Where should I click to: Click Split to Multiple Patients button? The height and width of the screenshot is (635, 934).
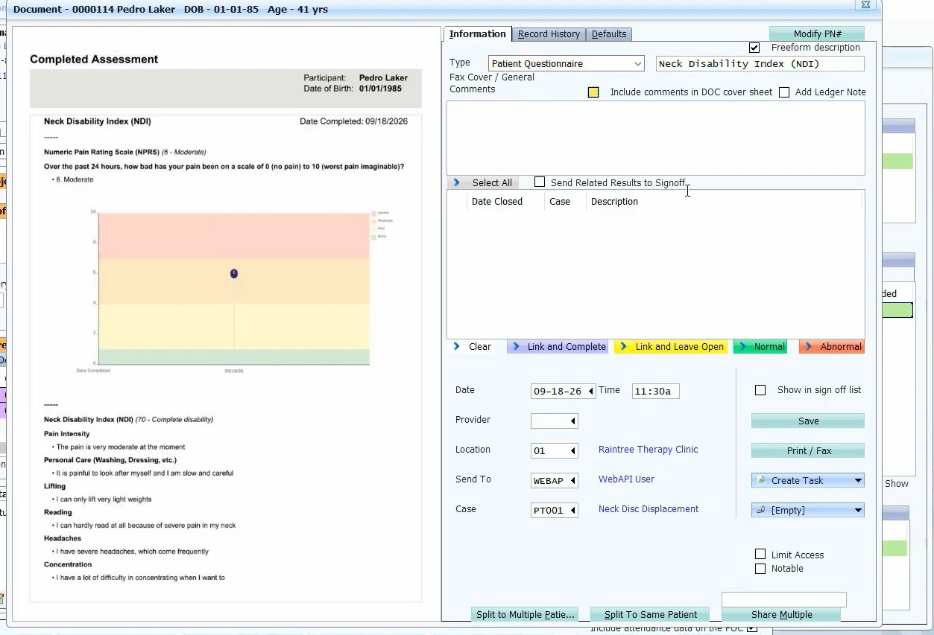coord(526,615)
